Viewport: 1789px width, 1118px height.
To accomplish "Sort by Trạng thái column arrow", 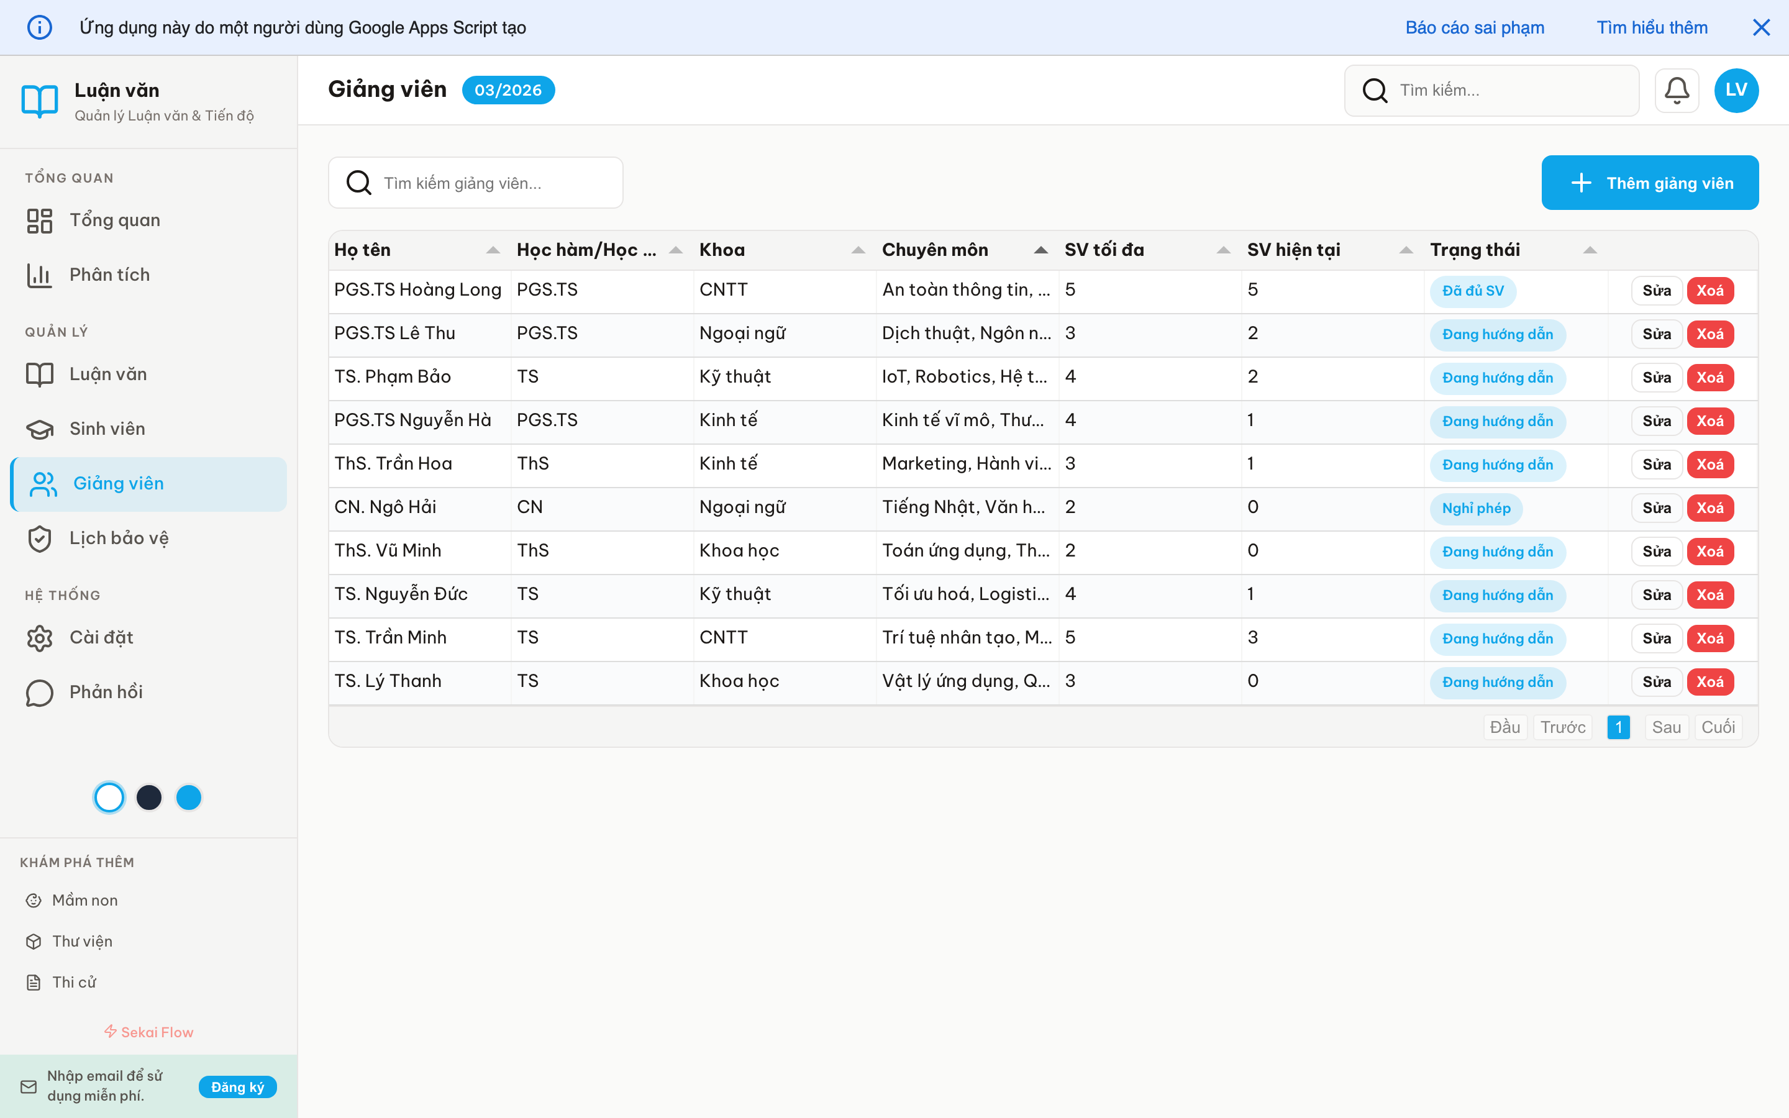I will (1590, 250).
